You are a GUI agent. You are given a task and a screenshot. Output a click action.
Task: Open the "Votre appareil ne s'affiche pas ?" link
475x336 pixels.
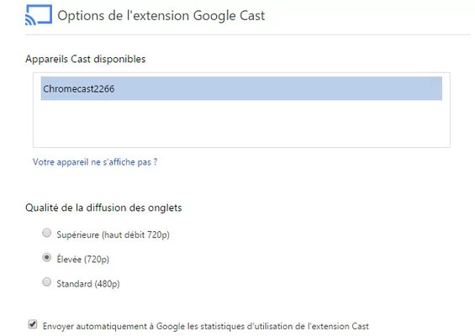[95, 162]
